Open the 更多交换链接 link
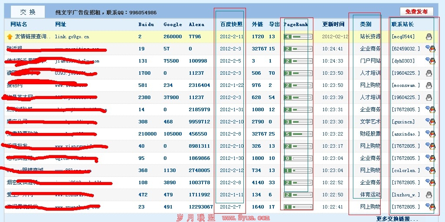The height and width of the screenshot is (222, 445). click(x=397, y=219)
